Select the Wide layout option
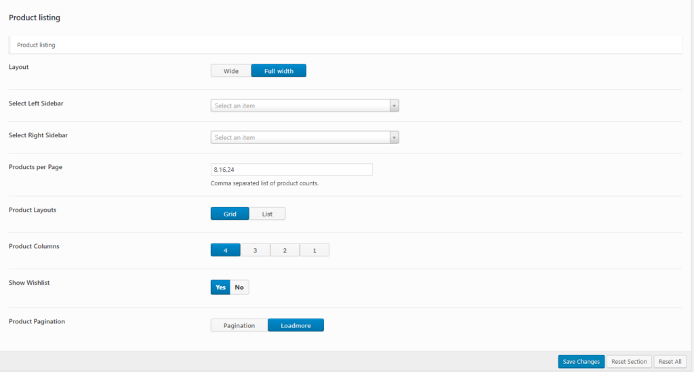 (231, 71)
